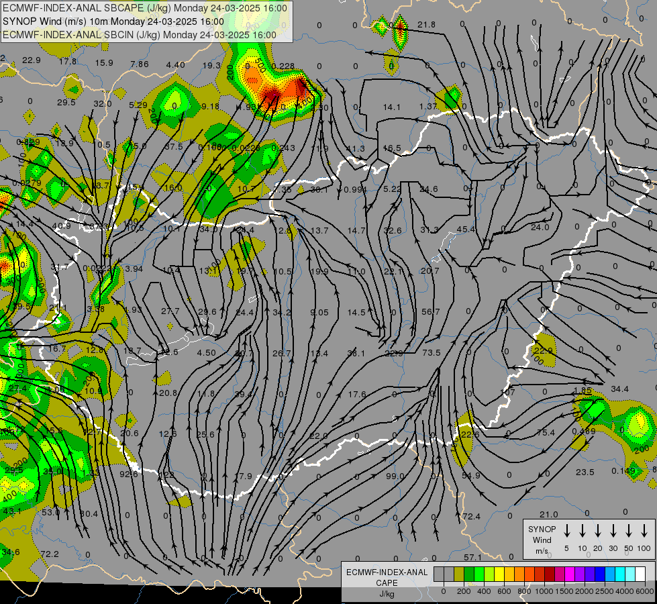Click the map value '17.6'
Screen dimensions: 657x604
[357, 394]
